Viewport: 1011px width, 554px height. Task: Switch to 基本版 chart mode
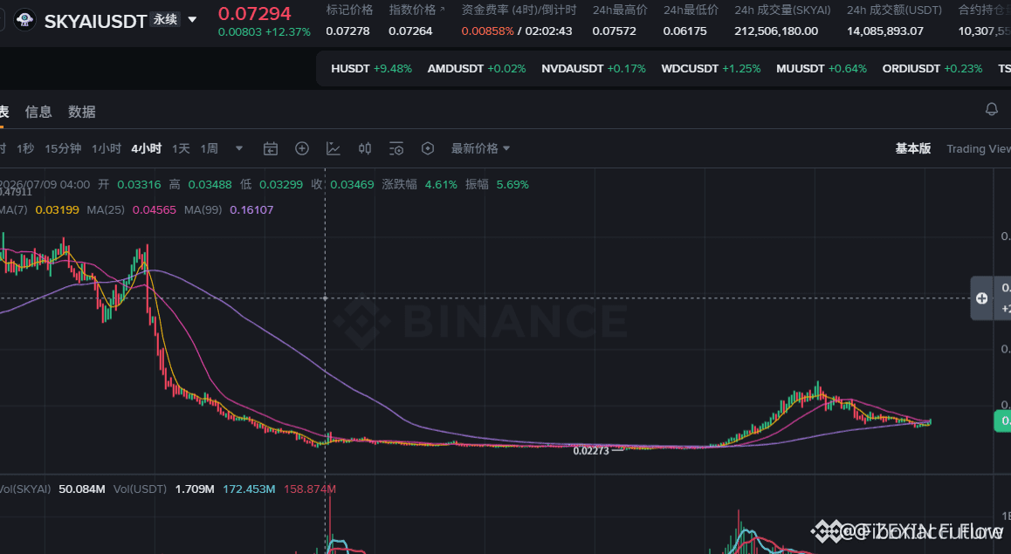click(913, 149)
